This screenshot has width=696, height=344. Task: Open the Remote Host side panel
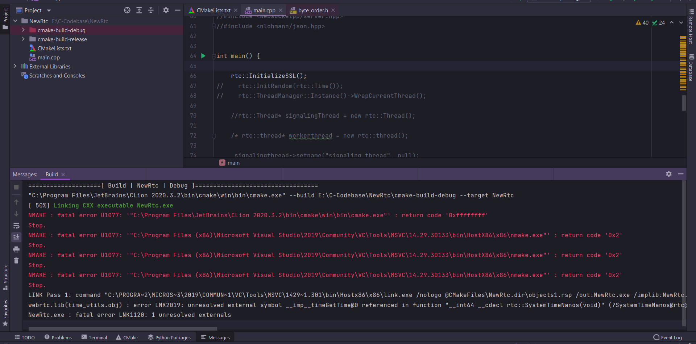click(x=691, y=26)
